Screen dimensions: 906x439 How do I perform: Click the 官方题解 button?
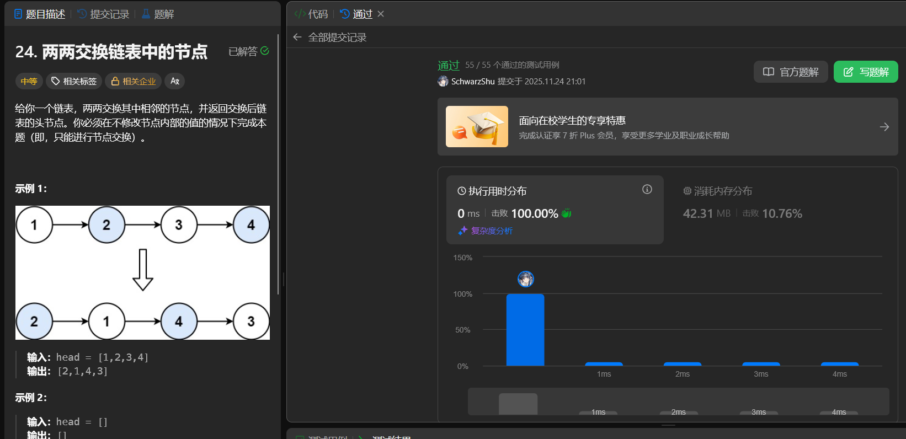pyautogui.click(x=790, y=72)
